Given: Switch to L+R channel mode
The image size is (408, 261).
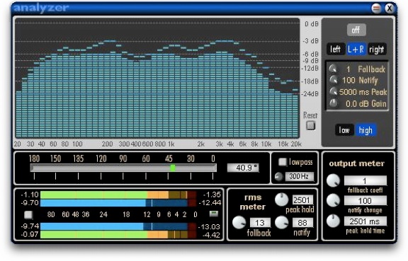Looking at the screenshot, I should tap(356, 49).
